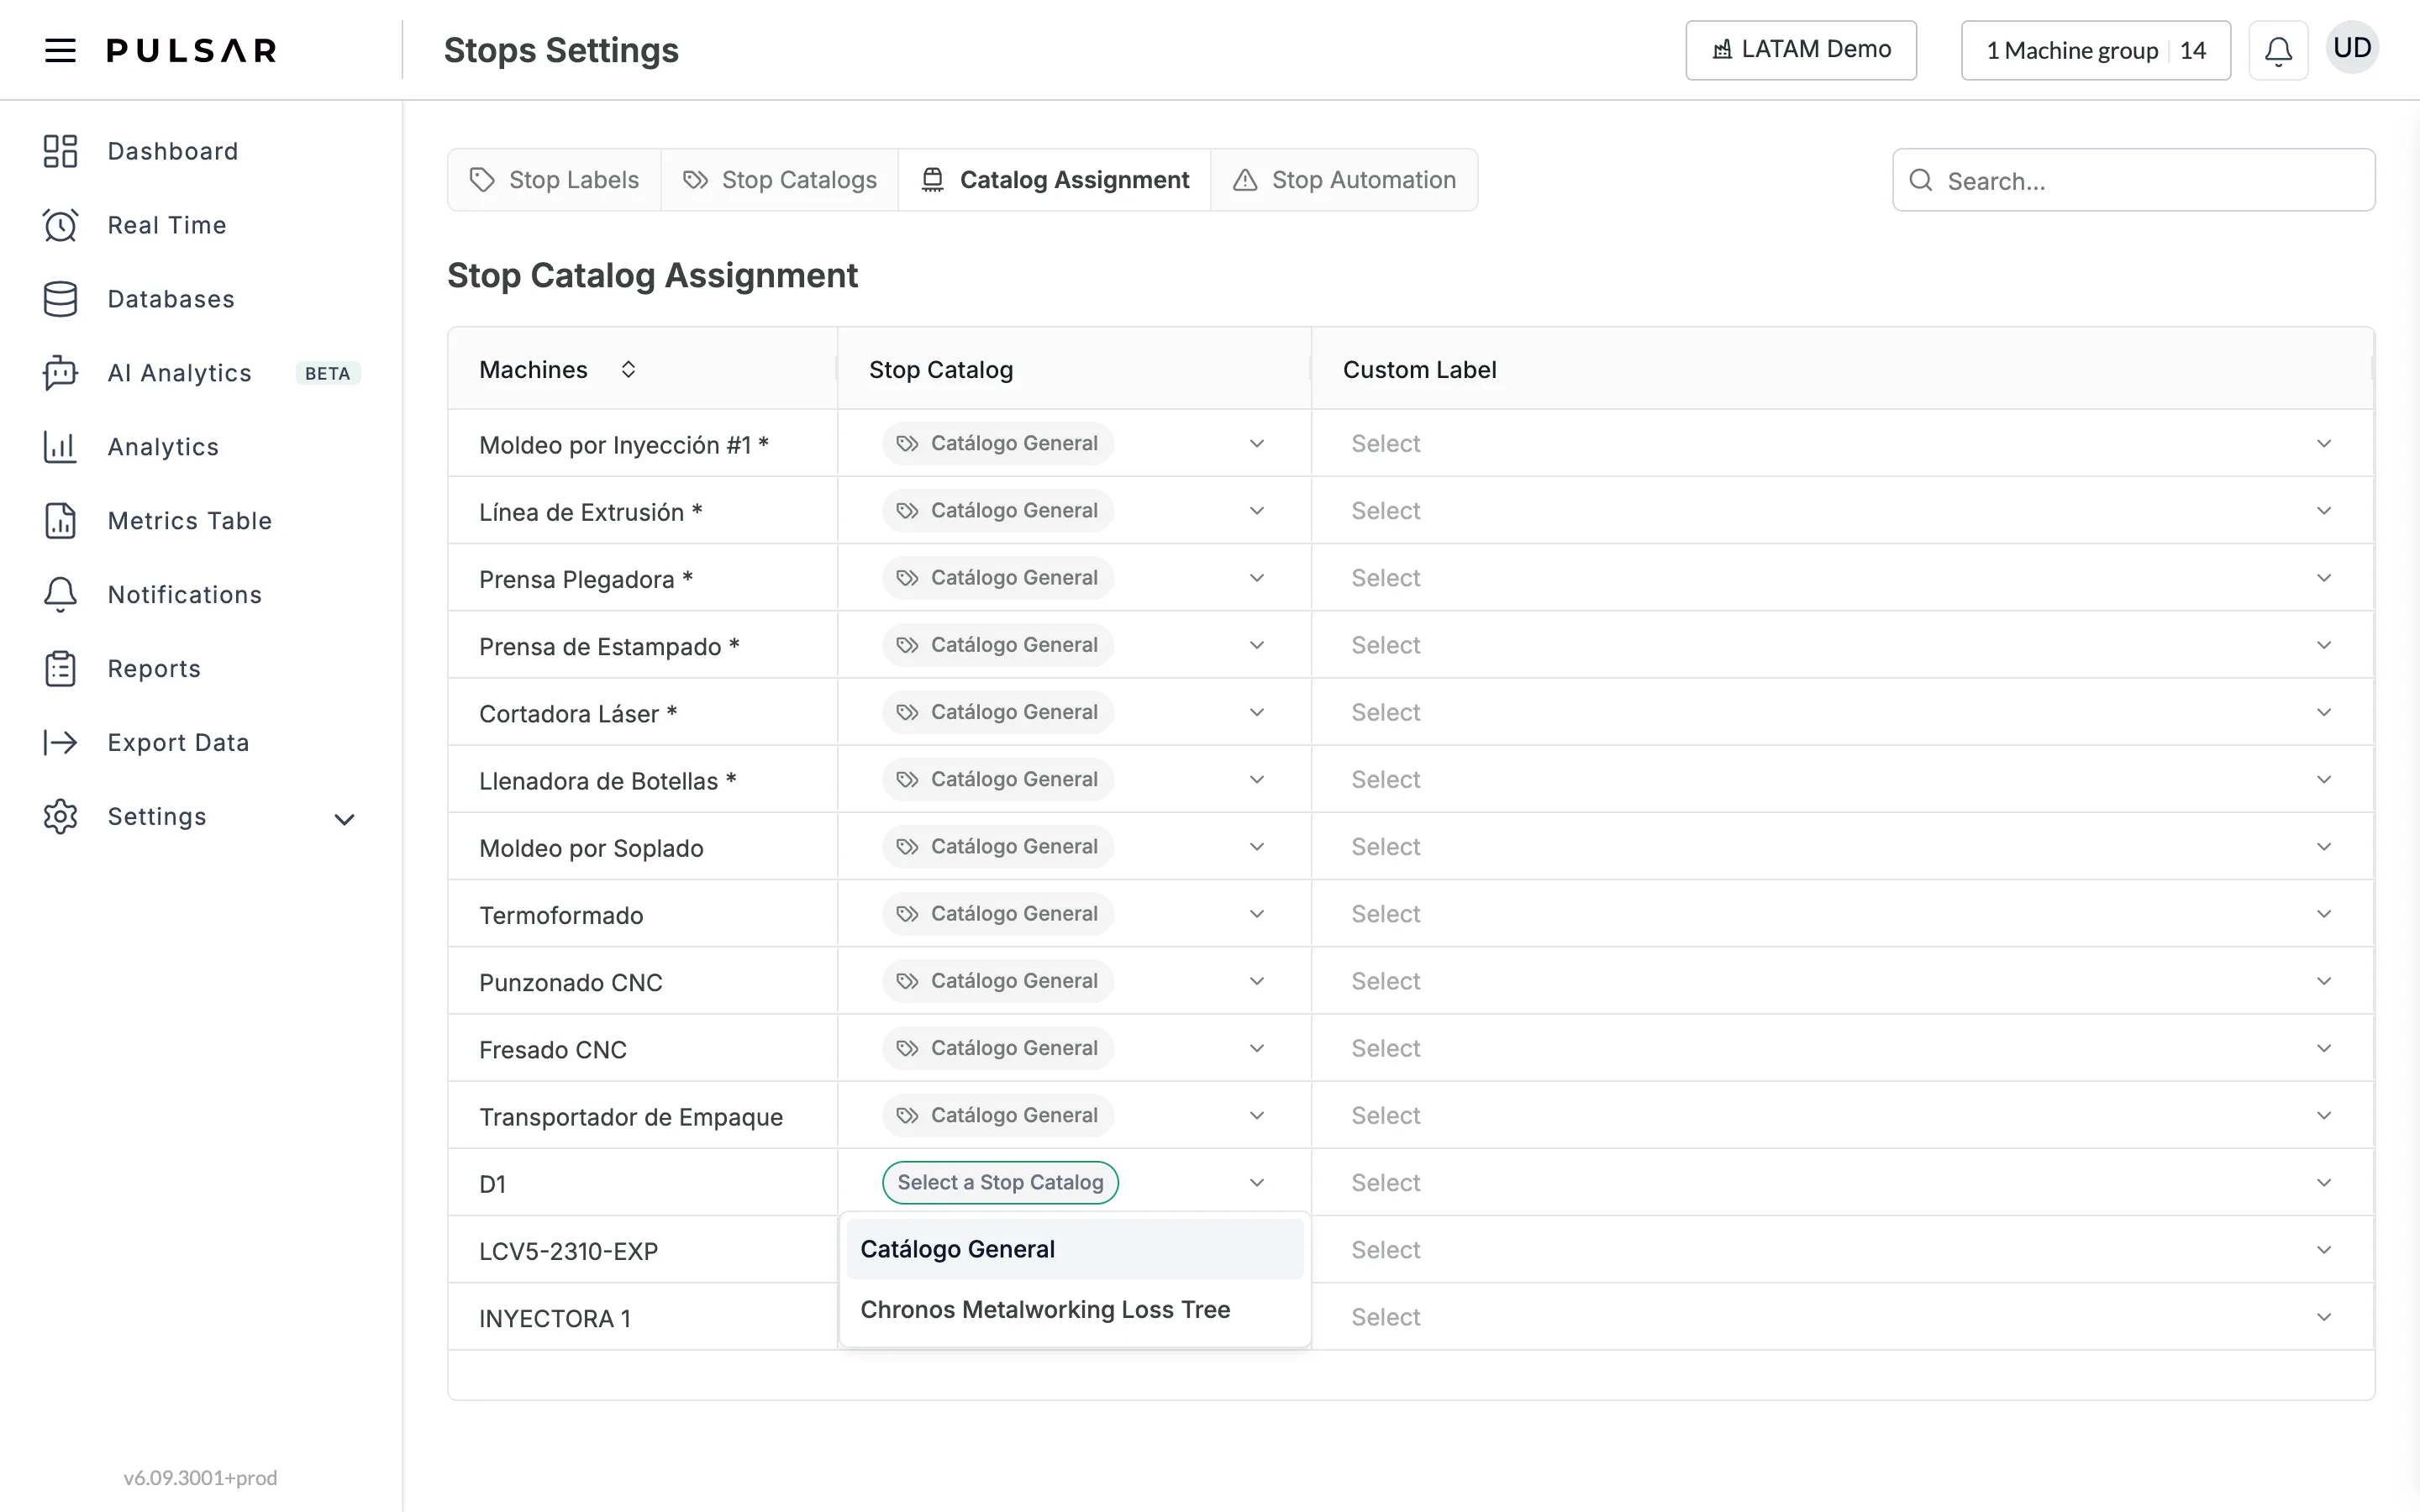
Task: Open the hamburger menu icon
Action: click(60, 50)
